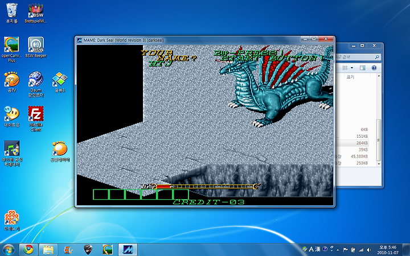Launch the BrettspielWelt desktop shortcut
This screenshot has height=256, width=410.
tap(36, 13)
